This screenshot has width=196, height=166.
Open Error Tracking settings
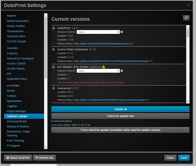click(15, 140)
